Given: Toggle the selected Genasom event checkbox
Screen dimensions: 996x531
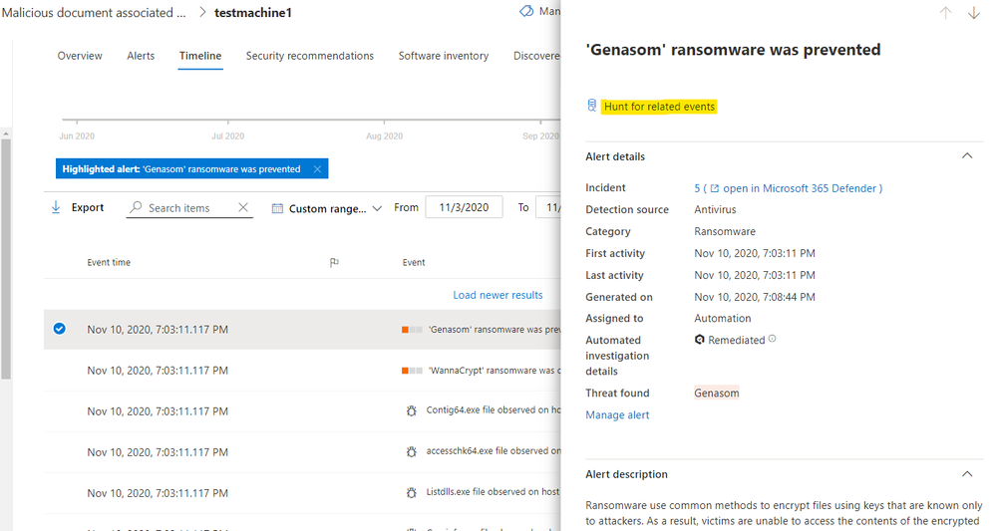Looking at the screenshot, I should [60, 329].
